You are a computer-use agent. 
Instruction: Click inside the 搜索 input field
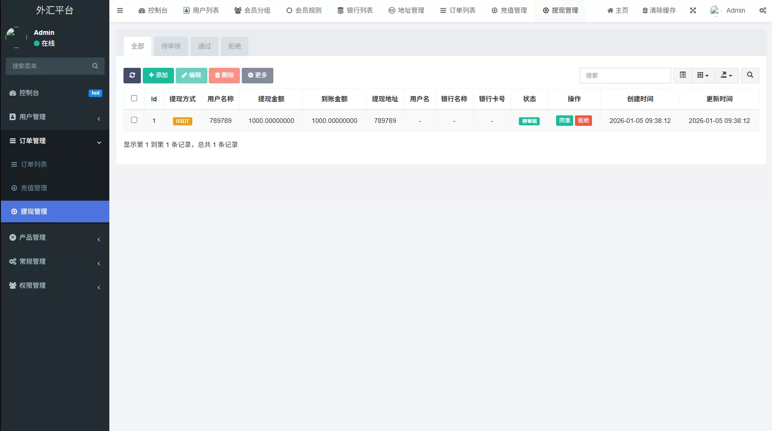tap(625, 75)
